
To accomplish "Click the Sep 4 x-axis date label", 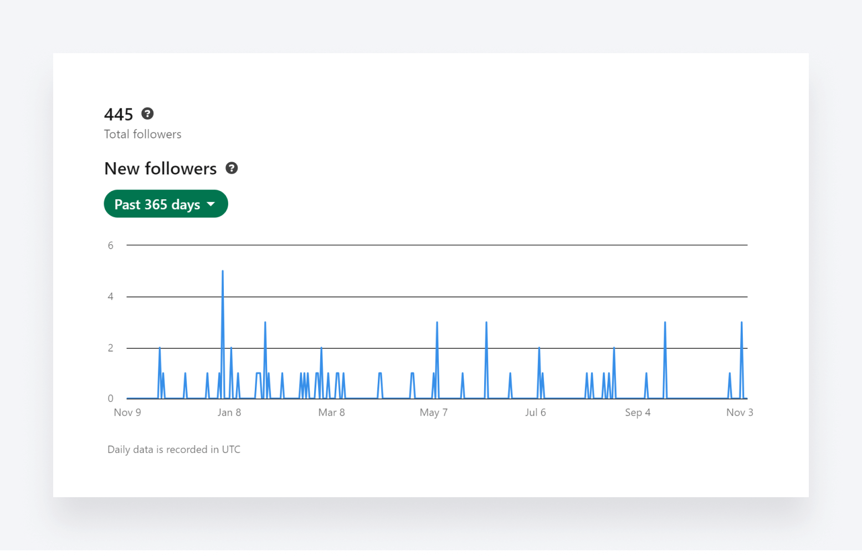I will pos(638,412).
